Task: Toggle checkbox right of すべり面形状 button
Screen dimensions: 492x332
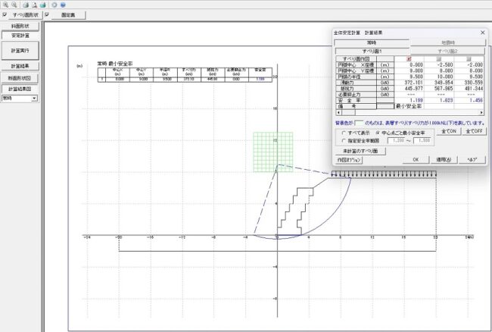Action: click(x=47, y=14)
